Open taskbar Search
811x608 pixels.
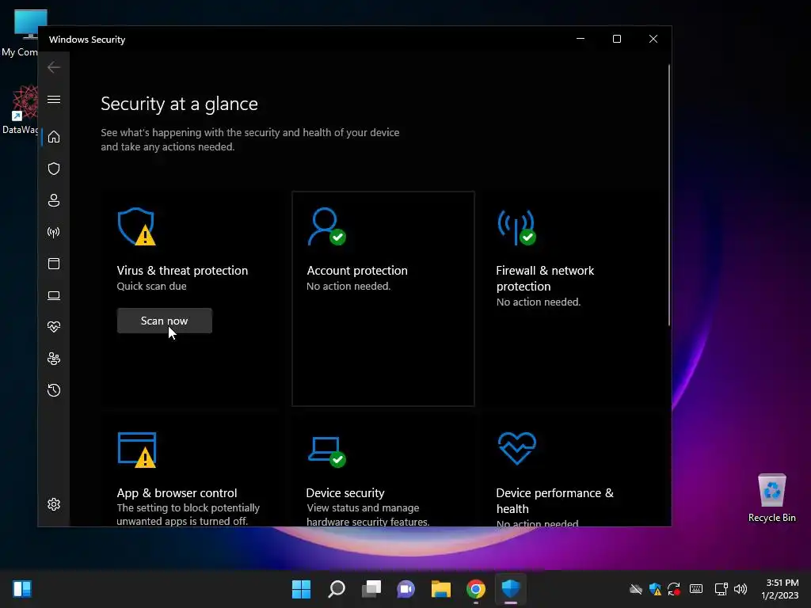(336, 589)
